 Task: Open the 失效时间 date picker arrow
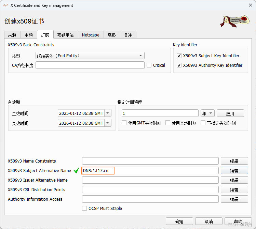(108, 123)
